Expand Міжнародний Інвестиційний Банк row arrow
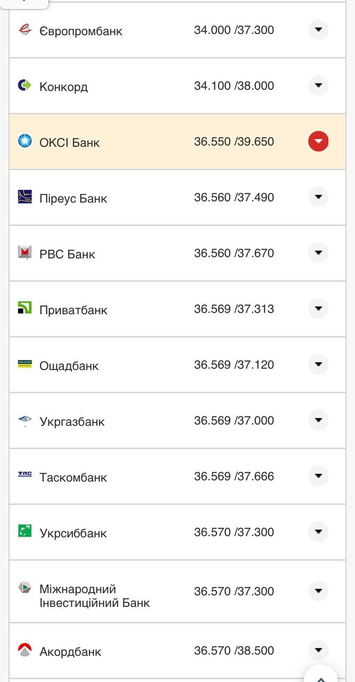Image resolution: width=355 pixels, height=682 pixels. [318, 591]
